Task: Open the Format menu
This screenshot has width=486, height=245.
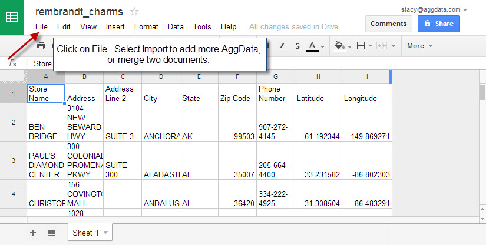Action: [x=146, y=27]
